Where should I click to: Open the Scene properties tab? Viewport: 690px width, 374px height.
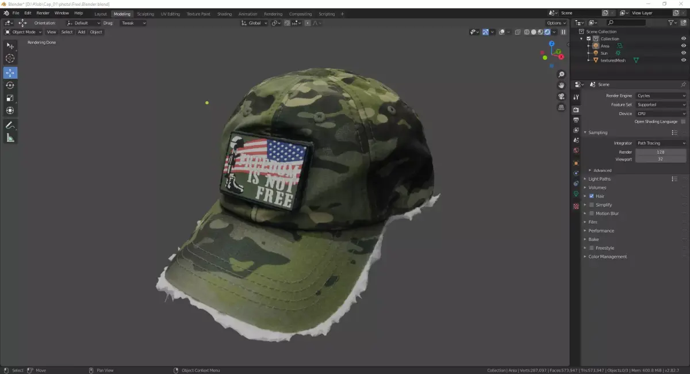coord(576,140)
